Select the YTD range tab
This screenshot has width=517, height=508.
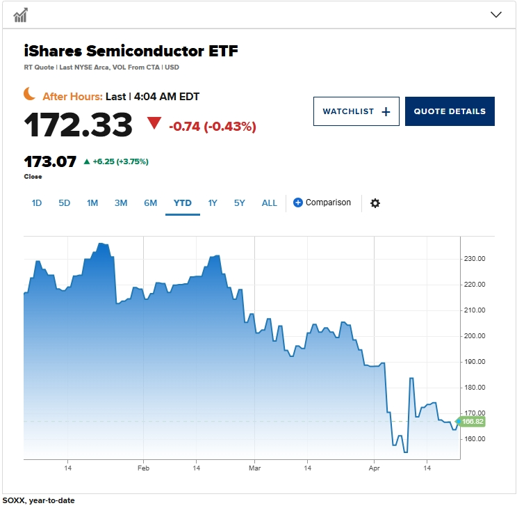coord(183,203)
